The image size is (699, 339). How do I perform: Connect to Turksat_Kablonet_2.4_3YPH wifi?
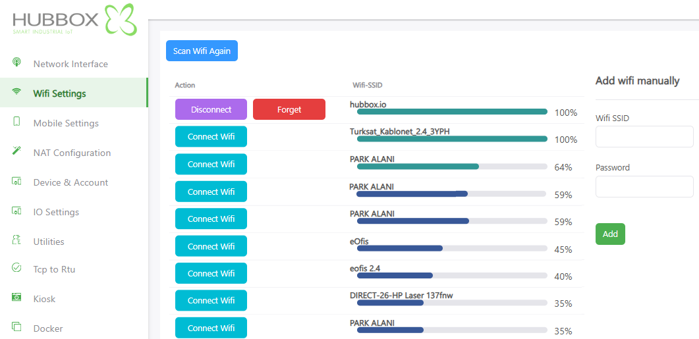pyautogui.click(x=211, y=137)
